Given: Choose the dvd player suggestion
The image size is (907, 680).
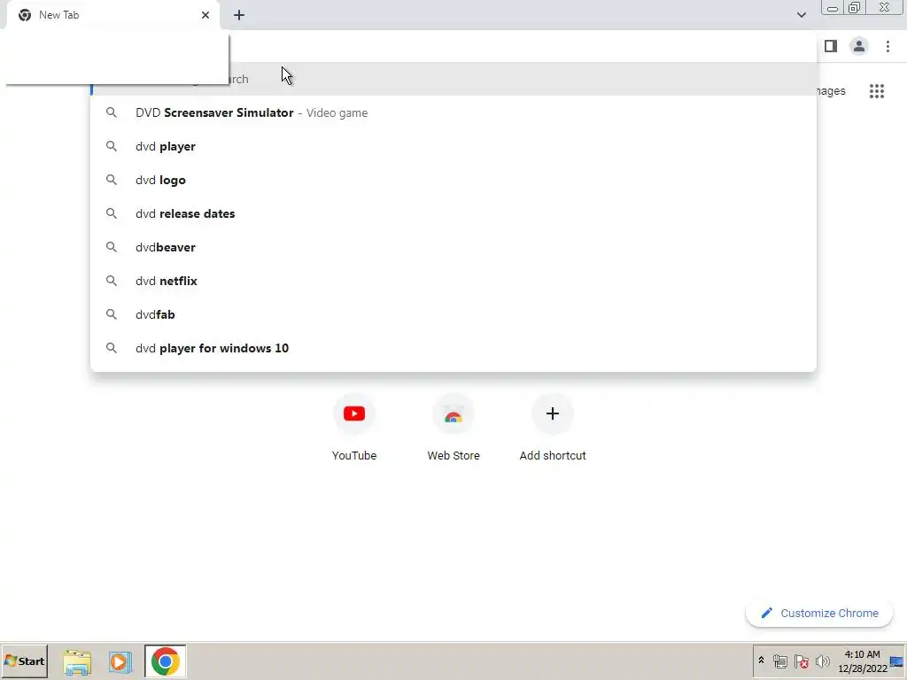Looking at the screenshot, I should [x=453, y=146].
